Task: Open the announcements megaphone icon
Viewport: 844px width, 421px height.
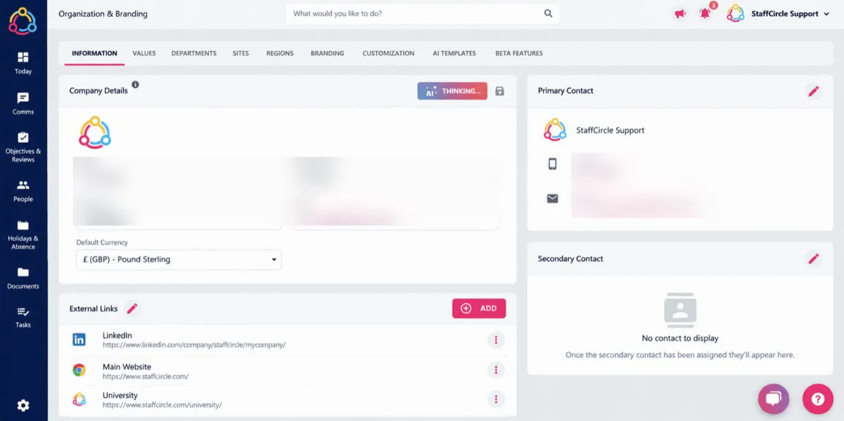Action: coord(680,13)
